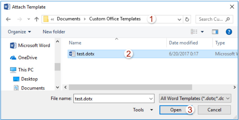Click the New folder button

click(x=54, y=32)
